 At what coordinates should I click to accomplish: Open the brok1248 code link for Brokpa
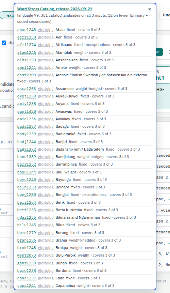pos(27,247)
